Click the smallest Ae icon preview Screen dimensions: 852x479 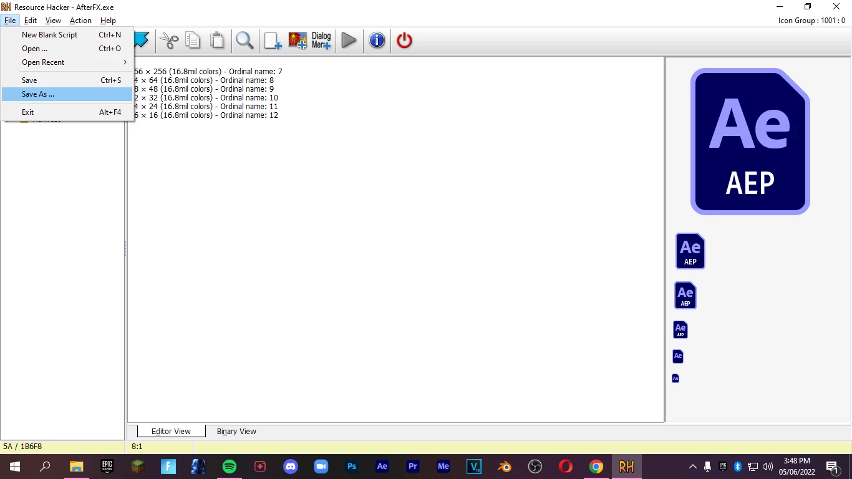coord(675,378)
